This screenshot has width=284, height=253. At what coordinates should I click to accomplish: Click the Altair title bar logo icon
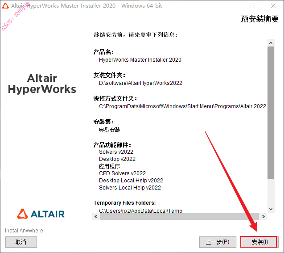click(5, 6)
